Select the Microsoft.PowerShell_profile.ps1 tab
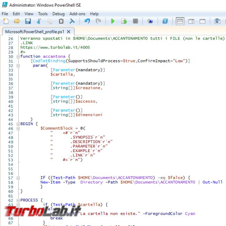226x226 pixels. [x=34, y=32]
